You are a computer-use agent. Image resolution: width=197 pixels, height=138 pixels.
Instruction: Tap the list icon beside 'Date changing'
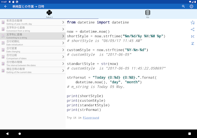pyautogui.click(x=3, y=50)
